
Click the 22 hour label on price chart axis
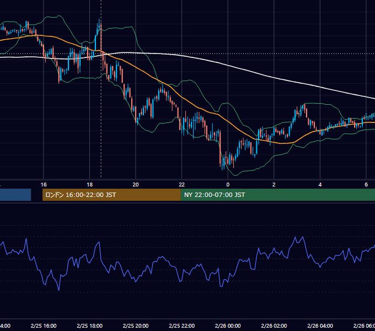pyautogui.click(x=182, y=185)
